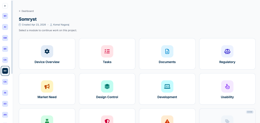260x123 pixels.
Task: Open the Market Need module label
Action: [47, 97]
